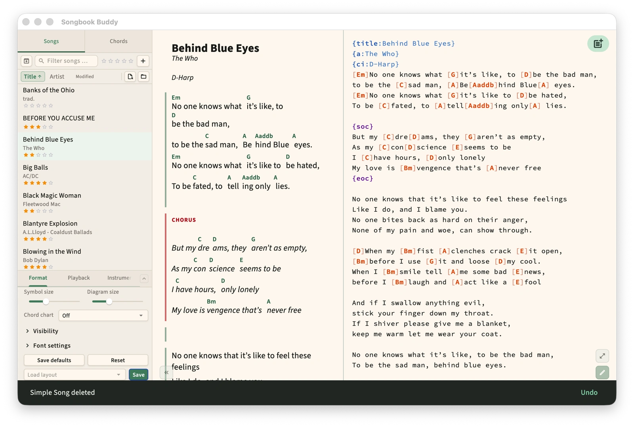Click the green pencil edit icon
Image resolution: width=634 pixels, height=427 pixels.
pos(602,373)
